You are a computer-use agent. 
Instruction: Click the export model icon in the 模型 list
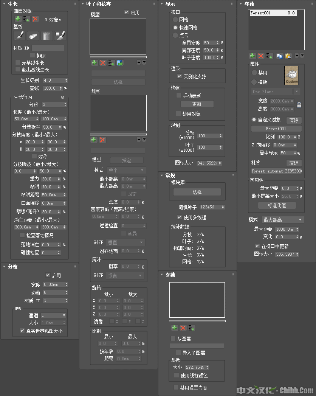click(119, 62)
